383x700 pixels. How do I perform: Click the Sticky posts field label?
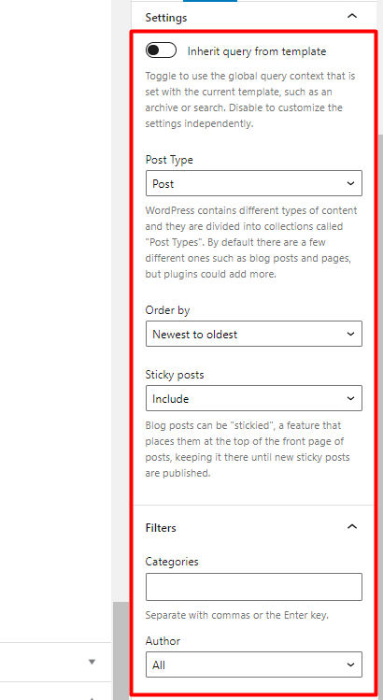[175, 375]
